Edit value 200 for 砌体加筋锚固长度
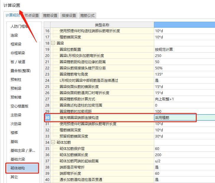Screen dimensions: 215x183 pos(184,155)
